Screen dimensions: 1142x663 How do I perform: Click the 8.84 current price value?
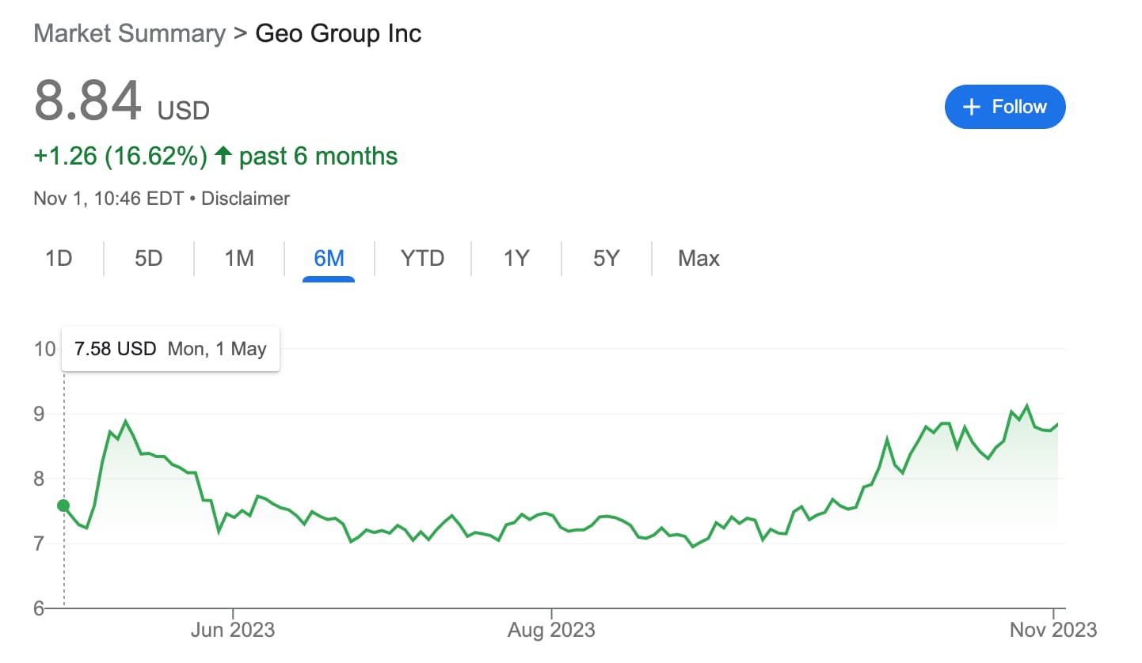click(88, 101)
